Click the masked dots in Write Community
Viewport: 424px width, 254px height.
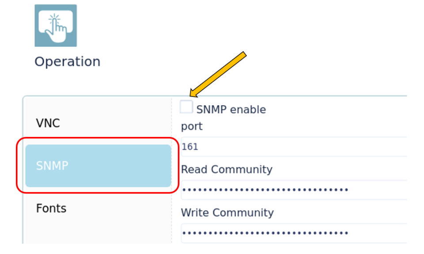coord(265,233)
